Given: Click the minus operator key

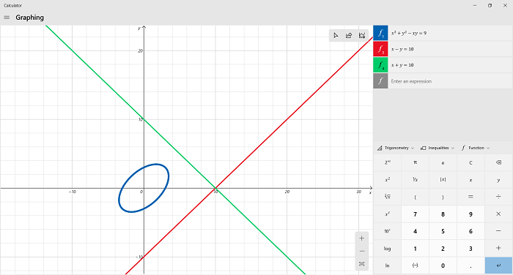Looking at the screenshot, I should coord(498,231).
